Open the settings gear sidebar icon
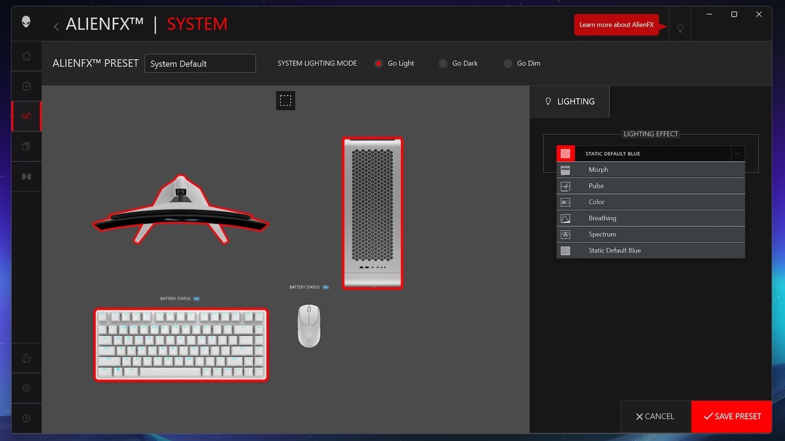 [x=27, y=389]
